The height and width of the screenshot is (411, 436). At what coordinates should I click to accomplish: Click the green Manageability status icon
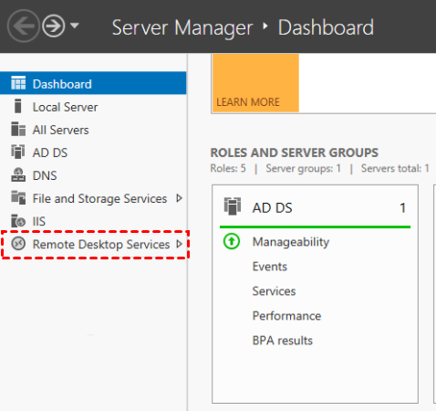click(232, 241)
